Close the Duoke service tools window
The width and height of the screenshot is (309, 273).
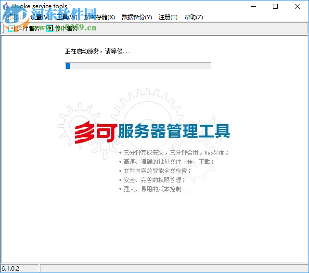click(297, 7)
